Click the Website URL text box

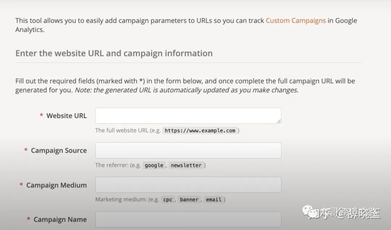[x=188, y=116]
